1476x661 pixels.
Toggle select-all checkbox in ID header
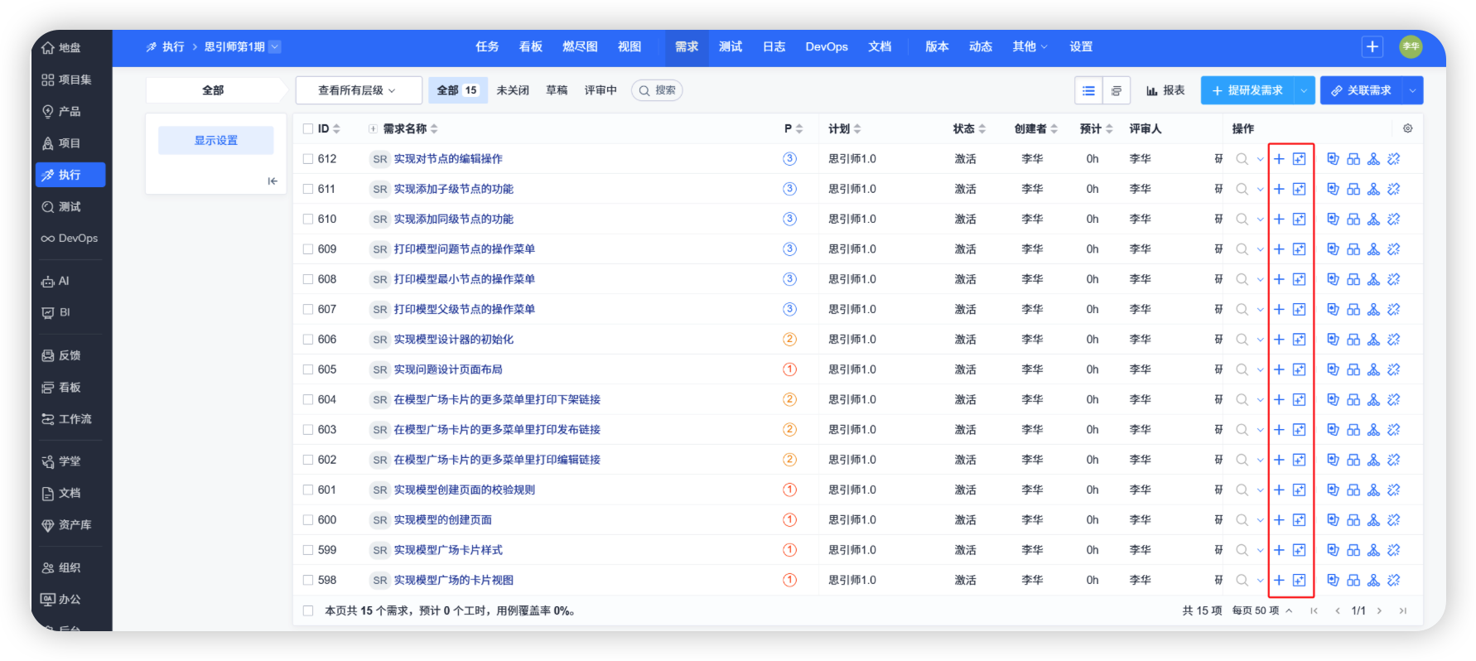tap(308, 129)
